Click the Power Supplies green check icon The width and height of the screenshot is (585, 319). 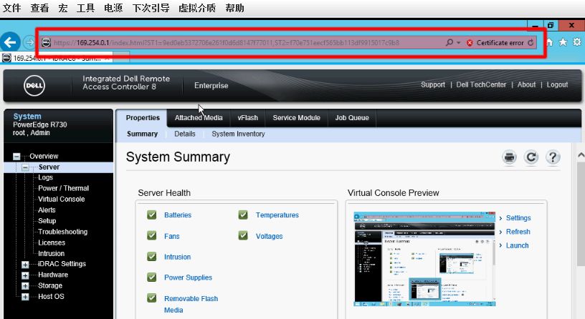coord(151,278)
